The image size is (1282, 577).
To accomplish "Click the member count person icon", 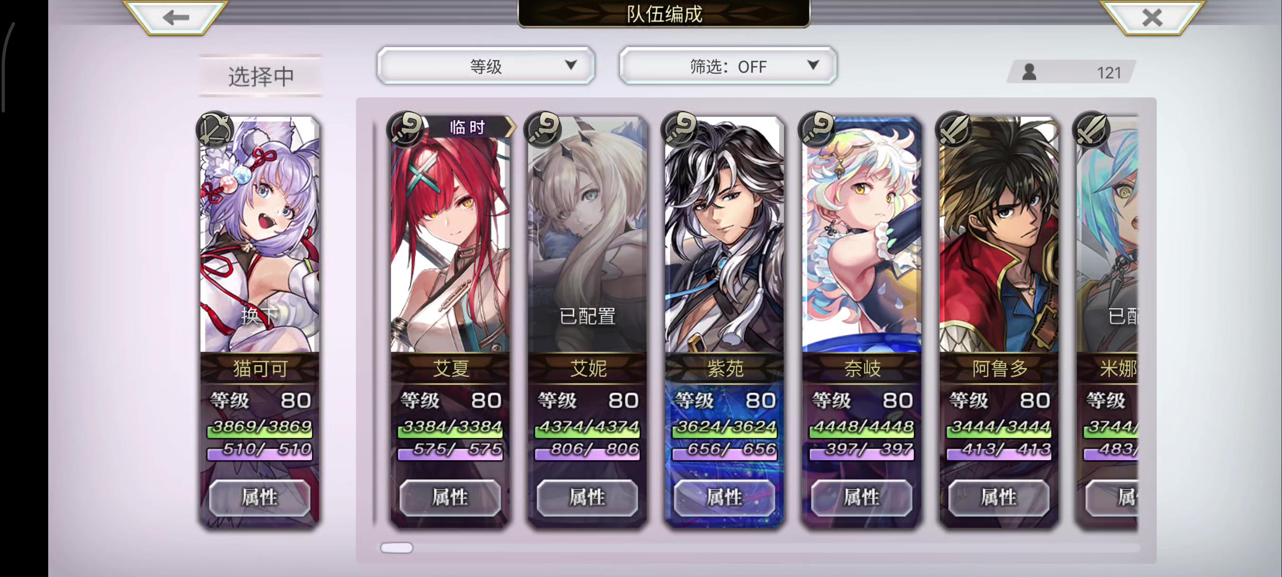I will pyautogui.click(x=1029, y=72).
